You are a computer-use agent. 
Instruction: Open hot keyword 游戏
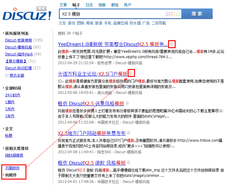(x=71, y=23)
